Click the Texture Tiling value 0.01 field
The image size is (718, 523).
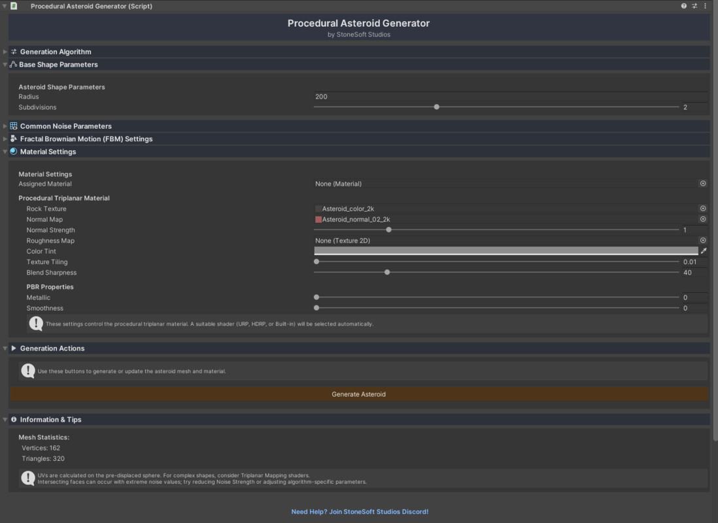[x=694, y=262]
